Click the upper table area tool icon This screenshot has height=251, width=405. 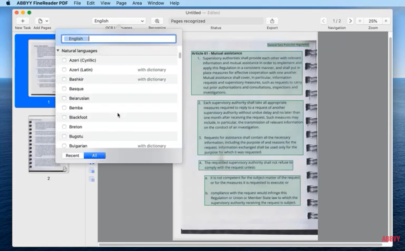(x=92, y=170)
